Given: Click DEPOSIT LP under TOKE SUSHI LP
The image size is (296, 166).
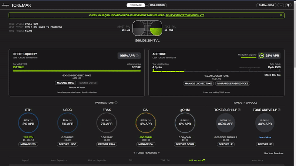Looking at the screenshot, I should [x=226, y=144].
